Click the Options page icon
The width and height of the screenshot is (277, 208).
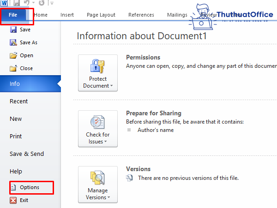tap(13, 187)
